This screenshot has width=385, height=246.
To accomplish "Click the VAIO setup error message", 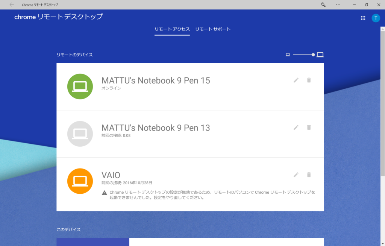I will pyautogui.click(x=212, y=195).
